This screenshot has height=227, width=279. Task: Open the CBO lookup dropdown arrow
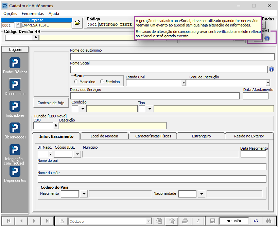(56, 126)
